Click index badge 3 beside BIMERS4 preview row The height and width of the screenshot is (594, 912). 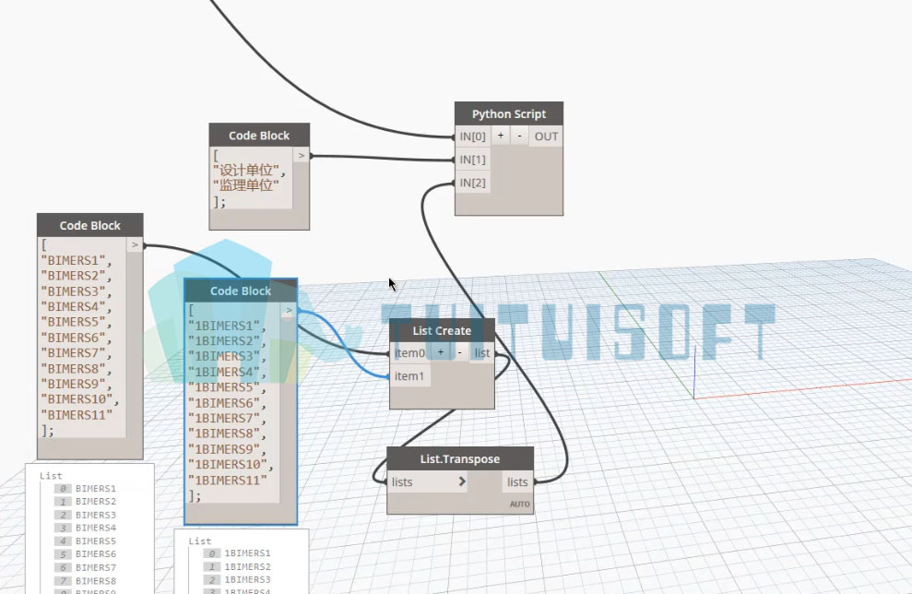point(63,529)
